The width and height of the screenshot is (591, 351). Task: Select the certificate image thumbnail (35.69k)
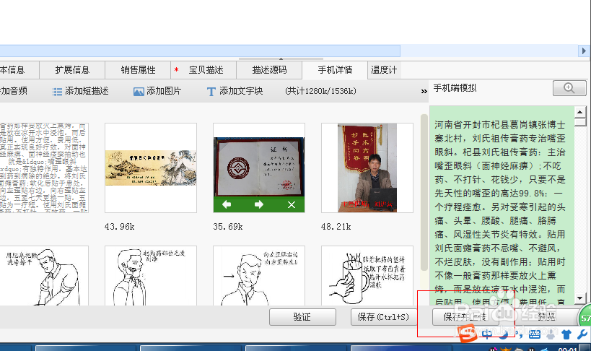tap(259, 168)
